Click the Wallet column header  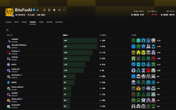click(10, 35)
